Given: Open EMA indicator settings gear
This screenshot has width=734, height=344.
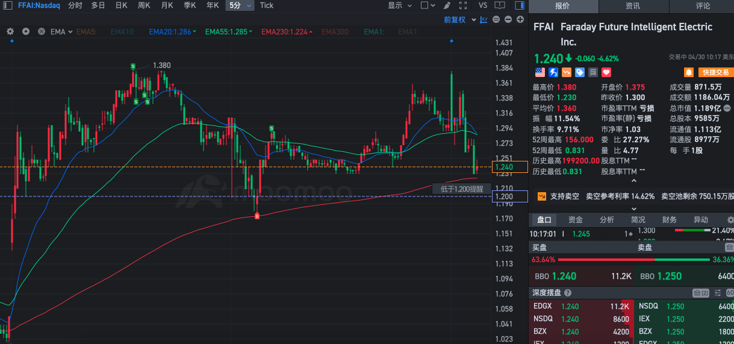Looking at the screenshot, I should pyautogui.click(x=10, y=31).
